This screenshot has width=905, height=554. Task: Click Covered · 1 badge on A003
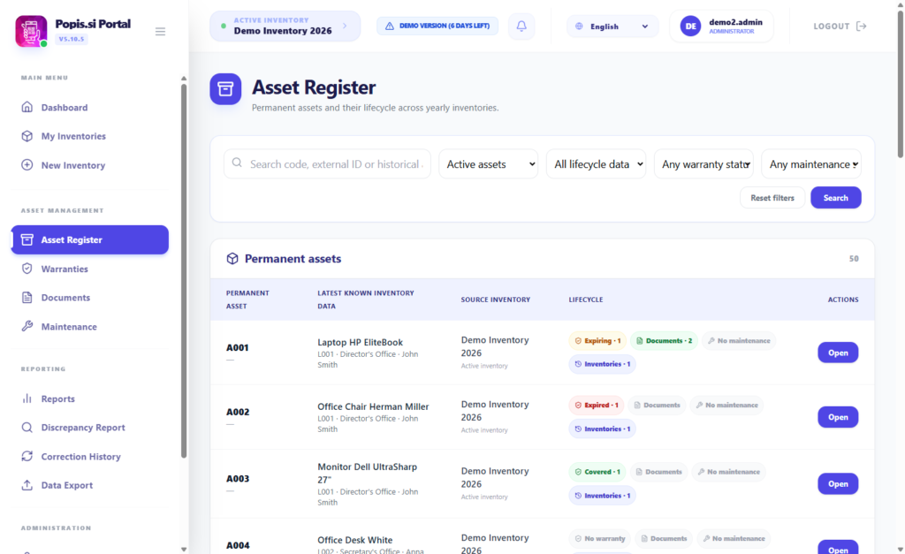tap(597, 472)
